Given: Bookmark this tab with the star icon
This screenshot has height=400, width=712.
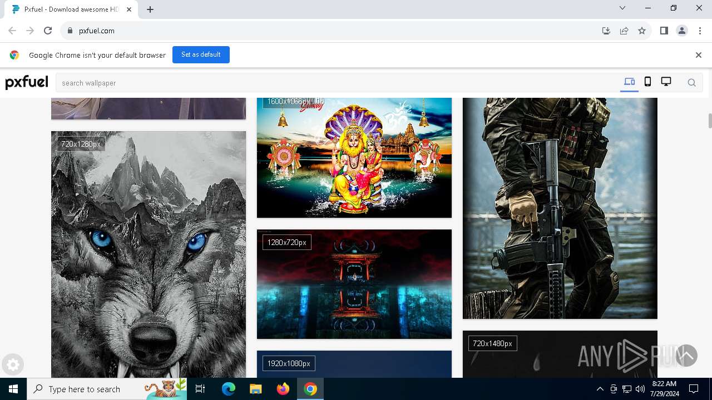Looking at the screenshot, I should [642, 31].
